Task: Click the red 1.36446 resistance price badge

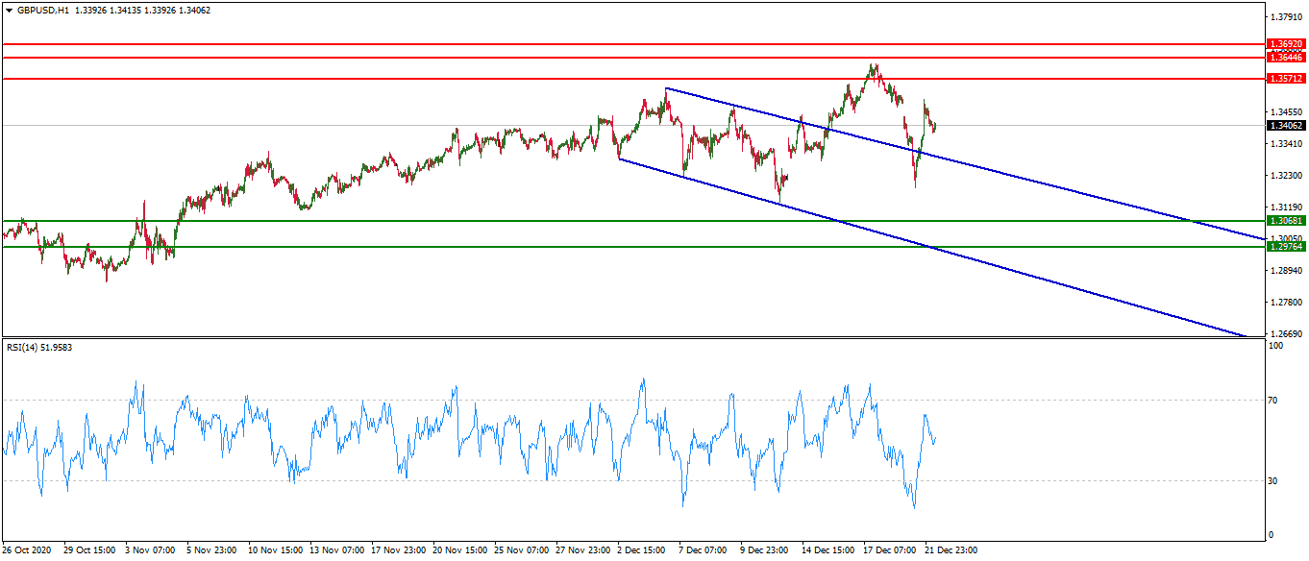Action: click(x=1285, y=60)
